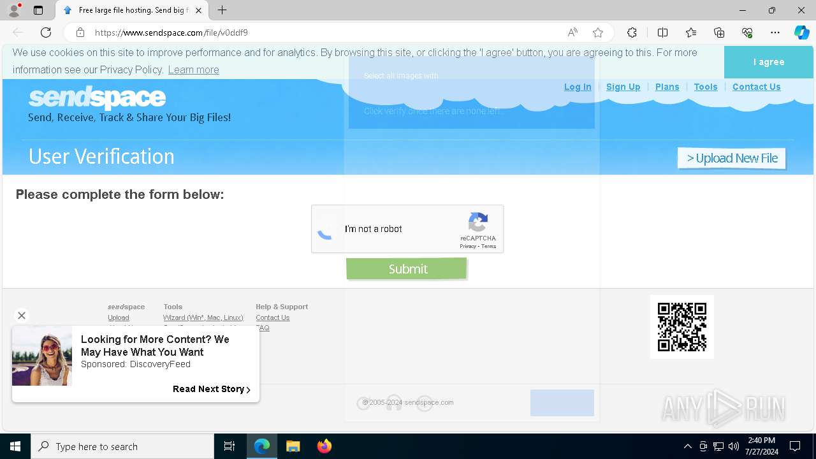Image resolution: width=816 pixels, height=459 pixels.
Task: Click the CAPTCHA challenge verify button
Action: coord(562,403)
